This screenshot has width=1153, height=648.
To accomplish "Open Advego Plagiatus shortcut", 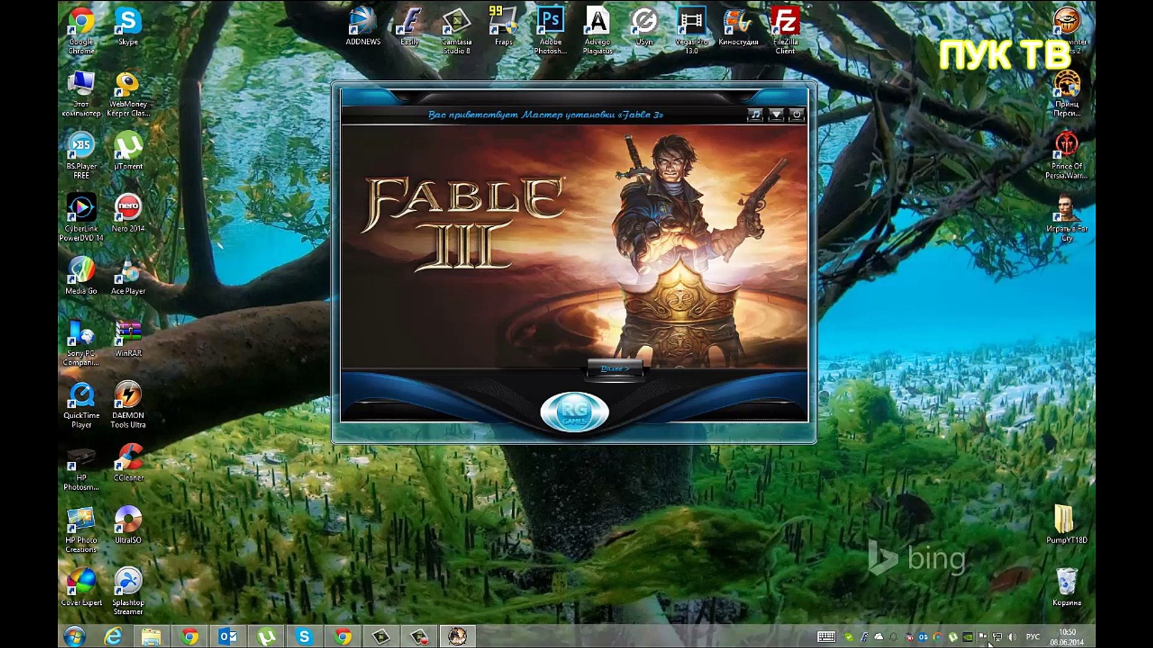I will tap(598, 31).
